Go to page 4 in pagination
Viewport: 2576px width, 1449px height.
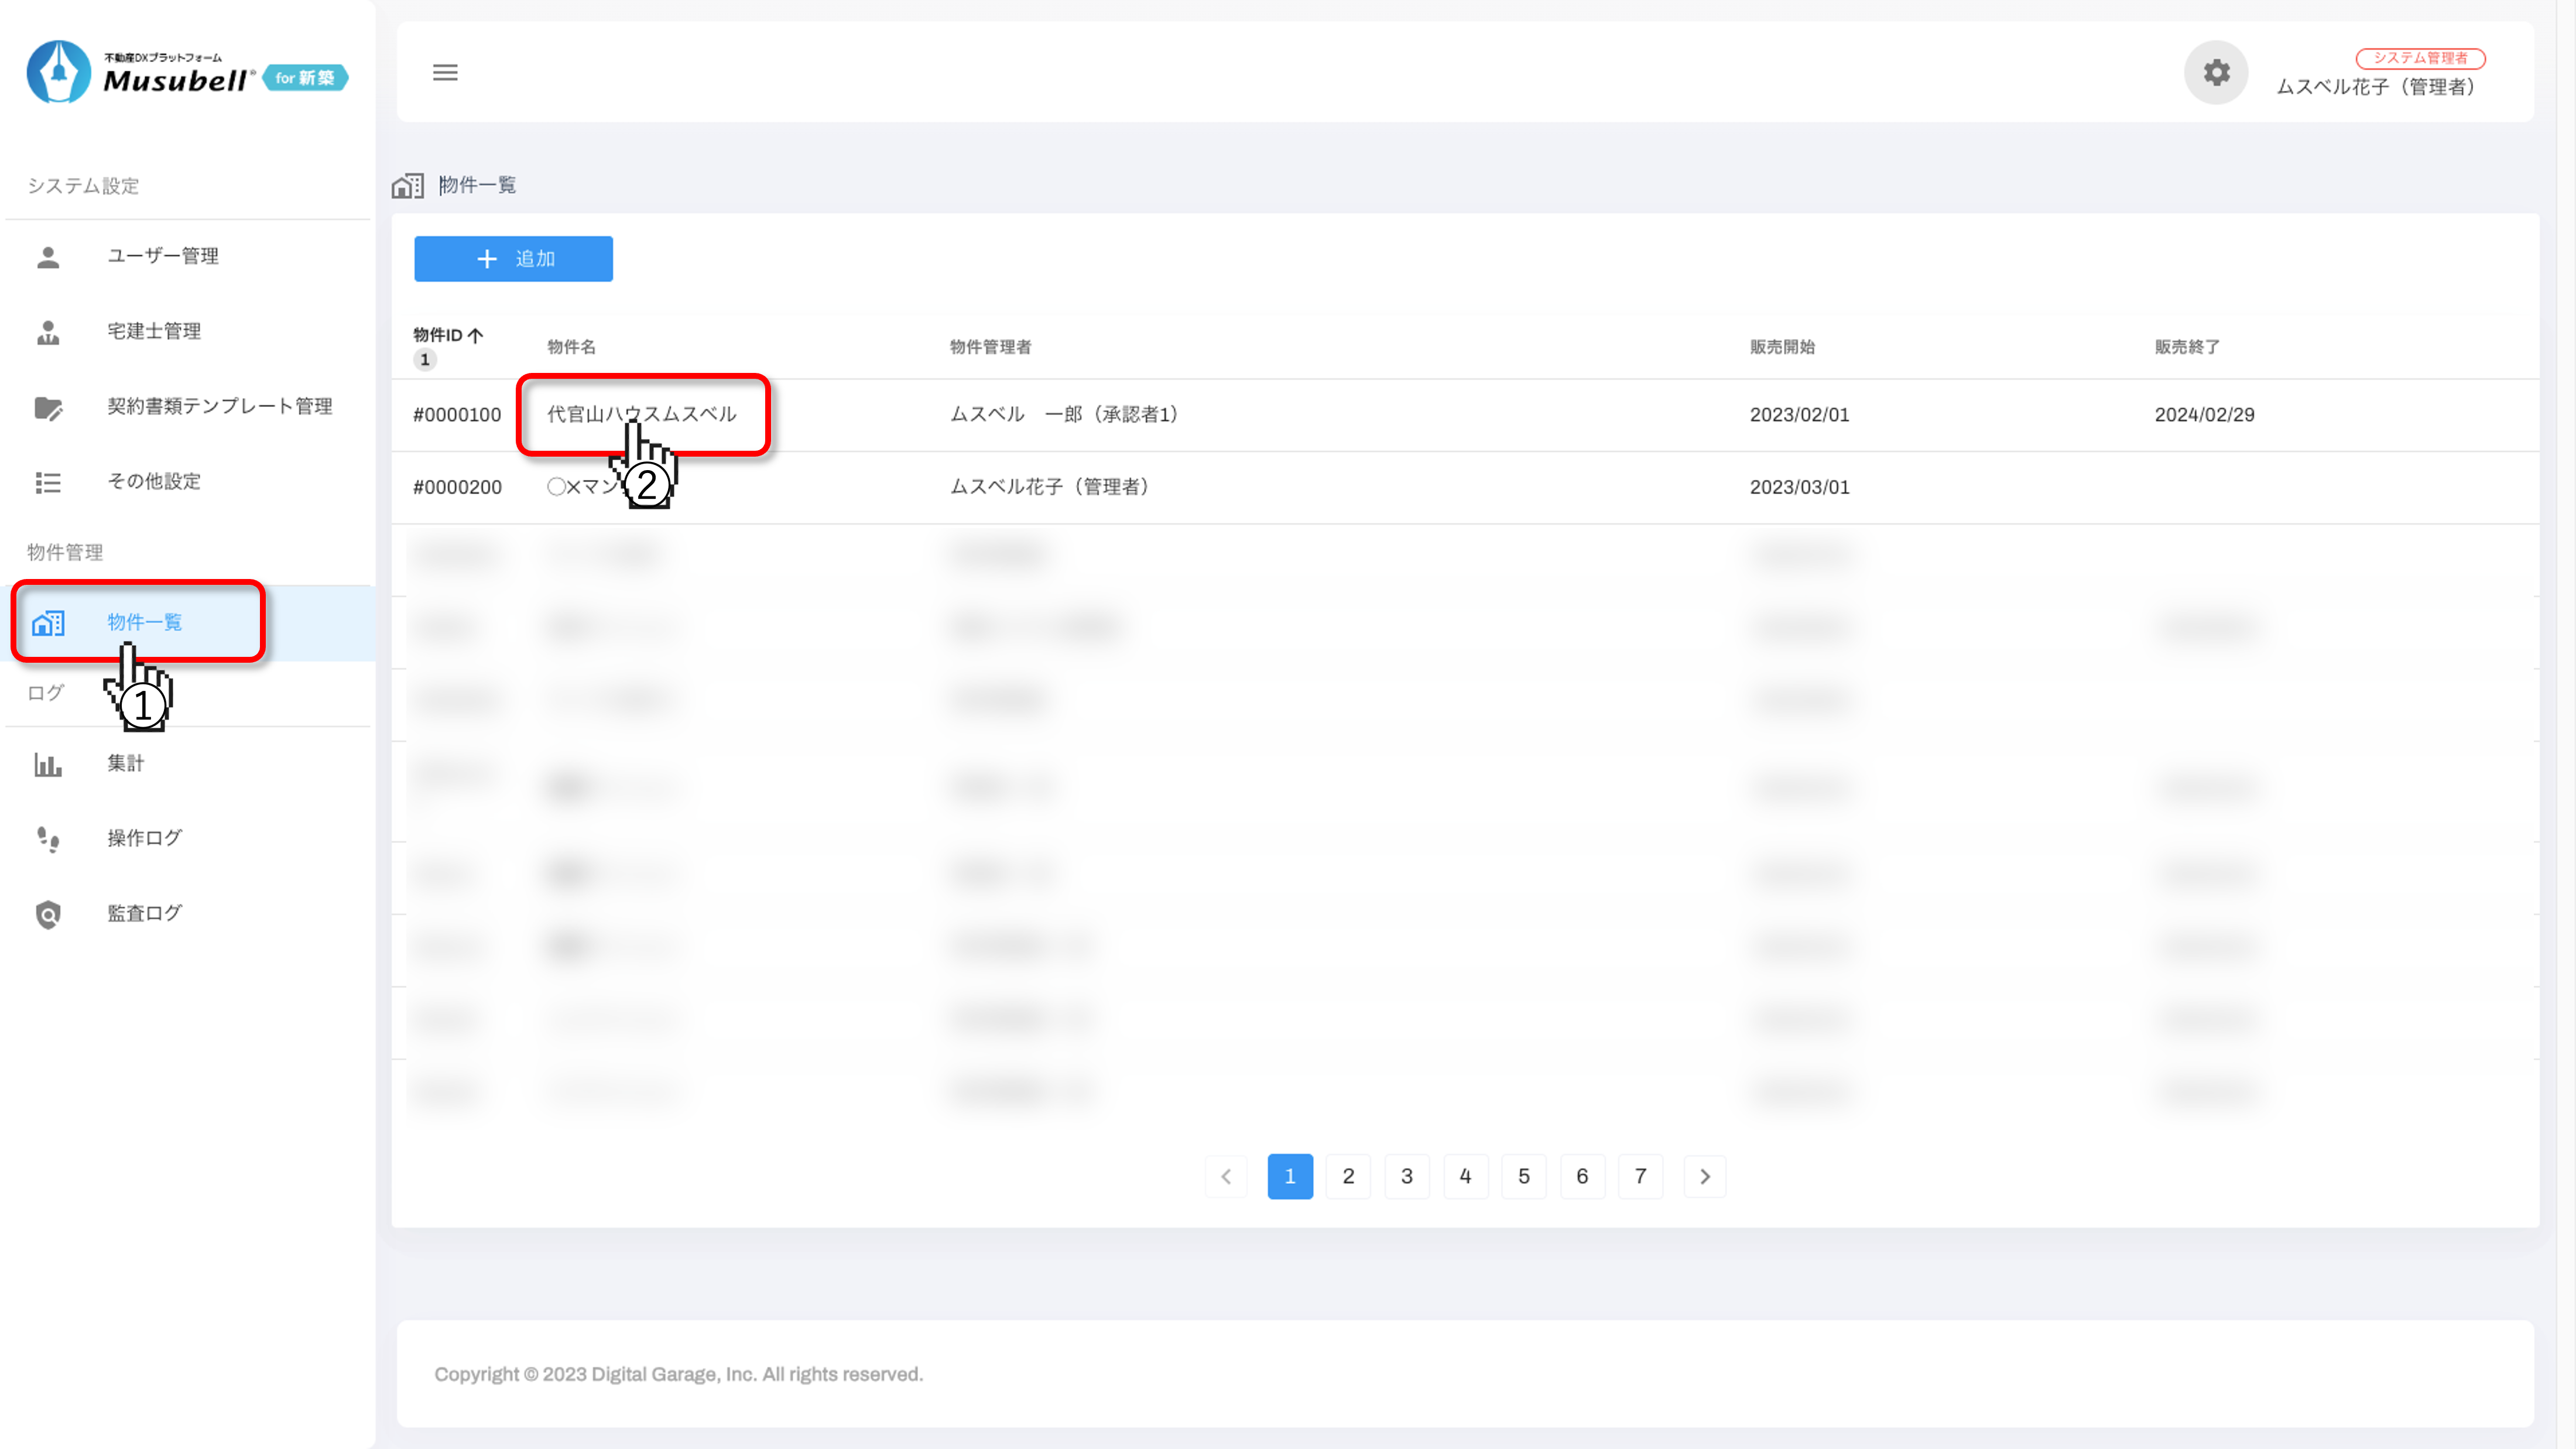(x=1465, y=1176)
